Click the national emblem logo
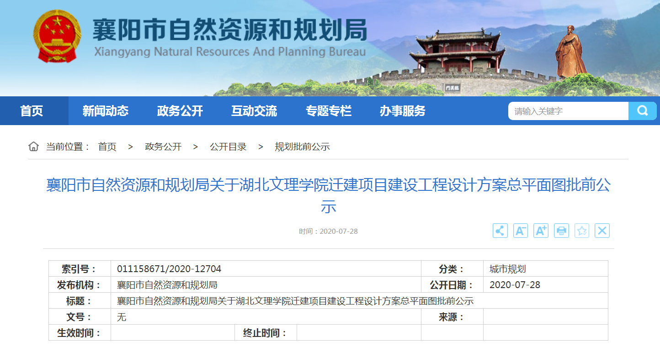This screenshot has height=352, width=660. [x=57, y=37]
